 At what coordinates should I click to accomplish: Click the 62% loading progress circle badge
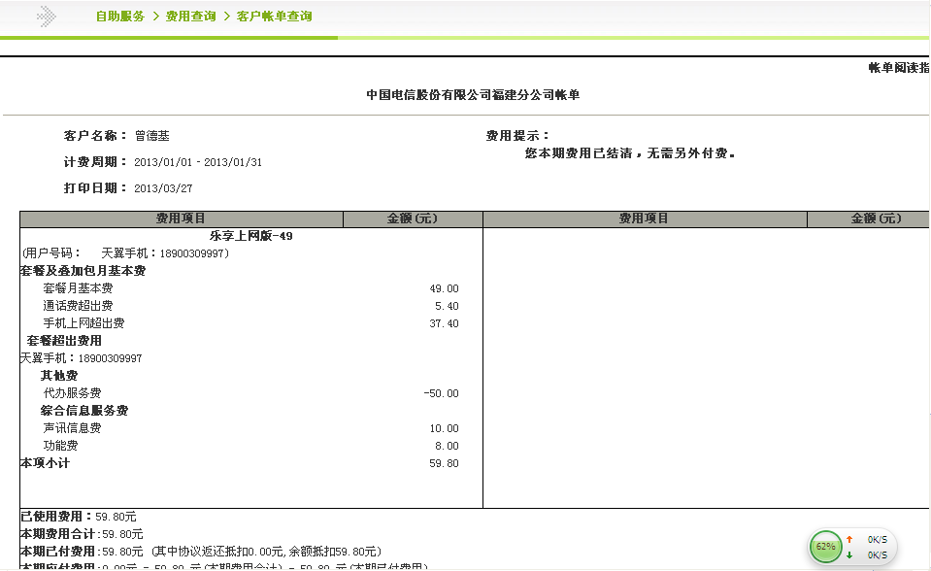click(824, 547)
